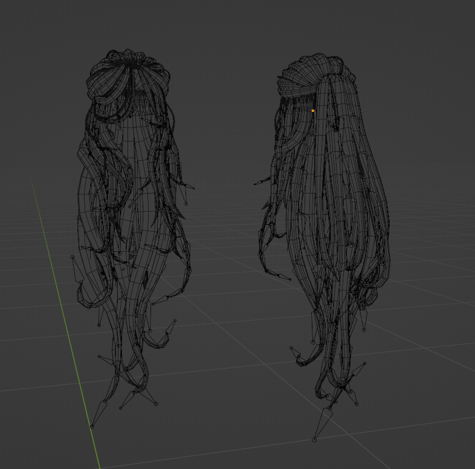Click the orange origin dot on right hair
Viewport: 475px width, 469px height.
(313, 111)
